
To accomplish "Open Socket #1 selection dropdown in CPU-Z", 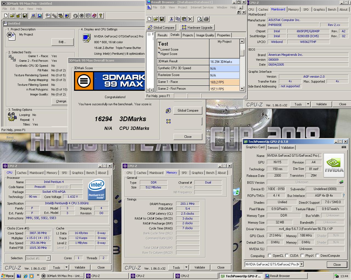I will tap(48, 258).
